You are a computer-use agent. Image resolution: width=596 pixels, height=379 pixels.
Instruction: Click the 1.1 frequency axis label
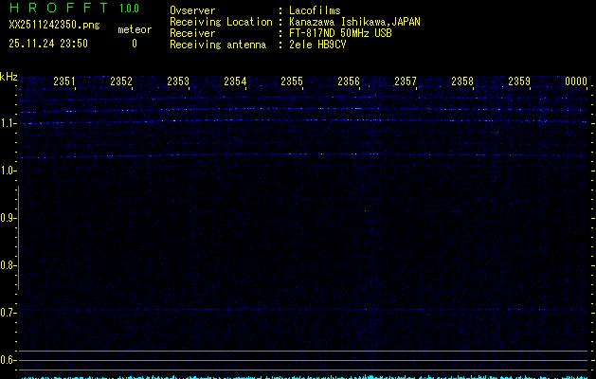point(9,123)
